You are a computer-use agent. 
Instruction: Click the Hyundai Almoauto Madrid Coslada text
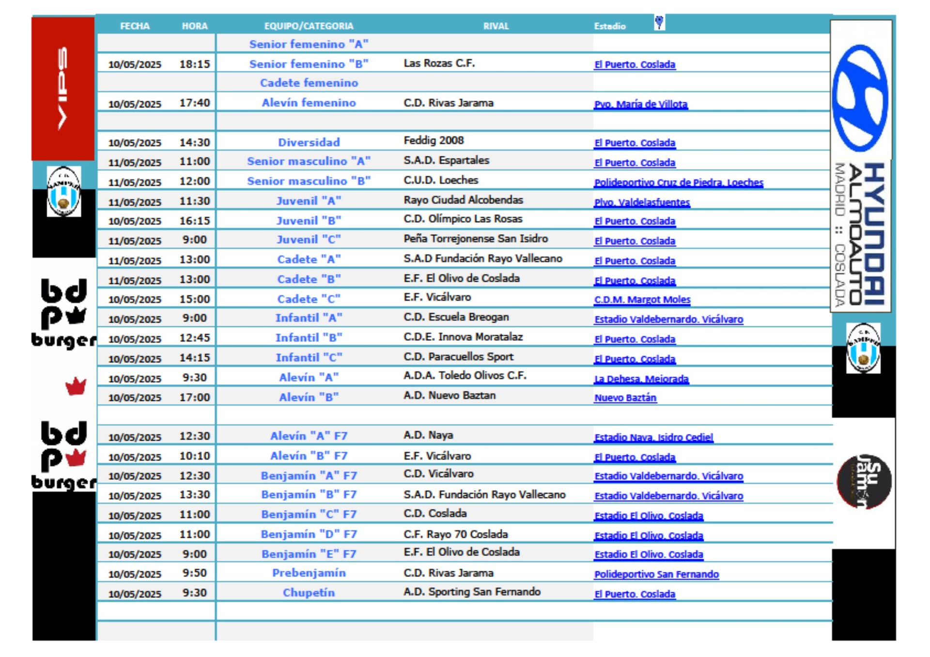[x=861, y=235]
